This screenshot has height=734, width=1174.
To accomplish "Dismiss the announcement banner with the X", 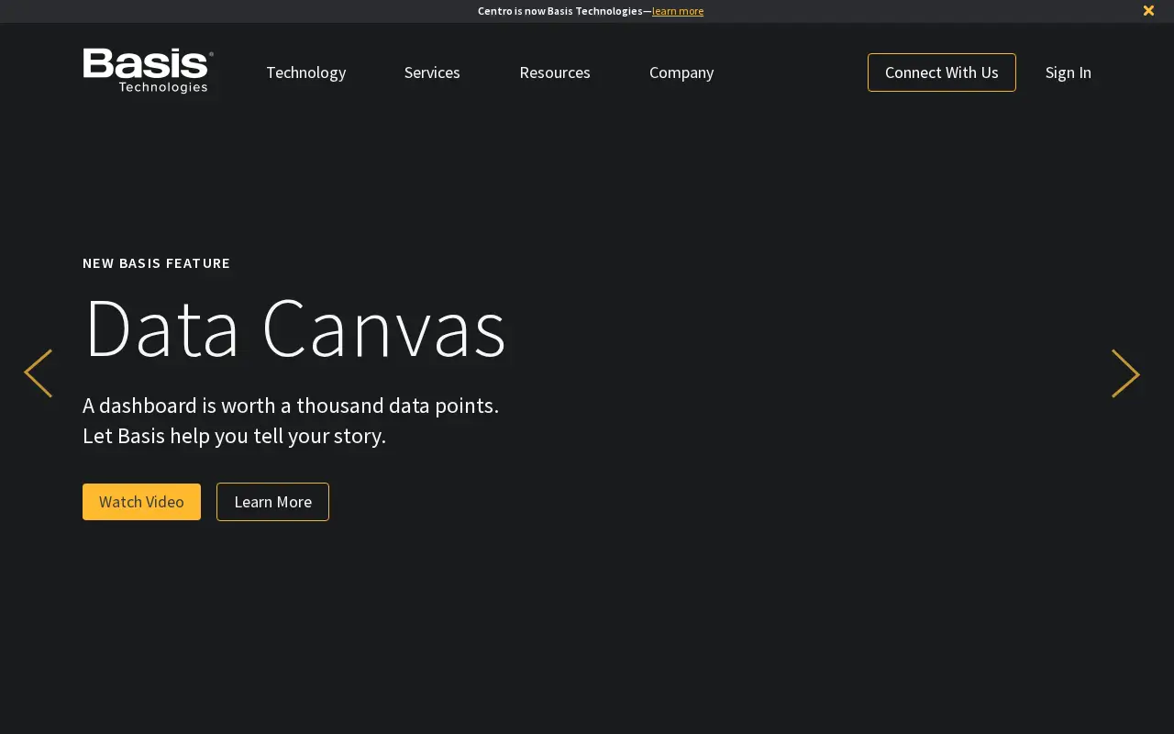I will point(1148,11).
